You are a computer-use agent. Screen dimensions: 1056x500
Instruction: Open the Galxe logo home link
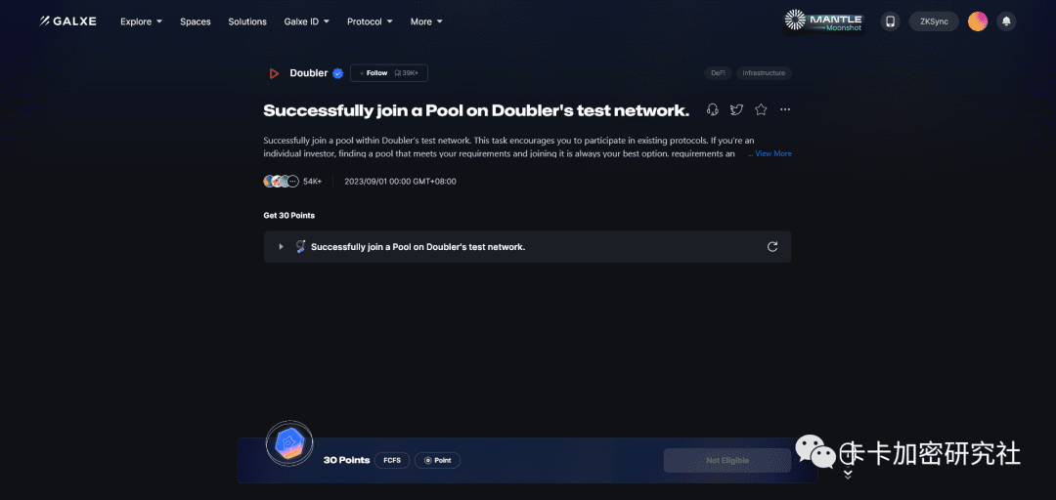coord(68,21)
